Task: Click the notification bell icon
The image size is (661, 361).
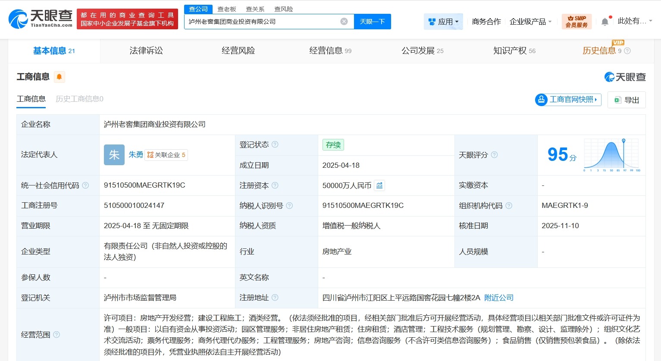Action: [605, 21]
